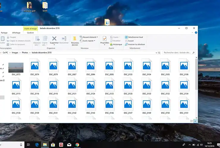Viewport: 220px width, 148px height.
Task: Click Coller le raccourci
Action: (16, 44)
